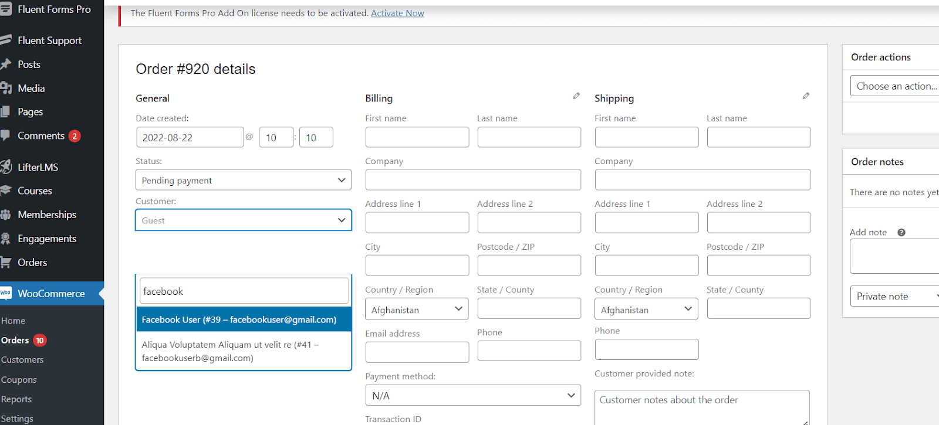Open the Choose an action dropdown

pyautogui.click(x=894, y=86)
